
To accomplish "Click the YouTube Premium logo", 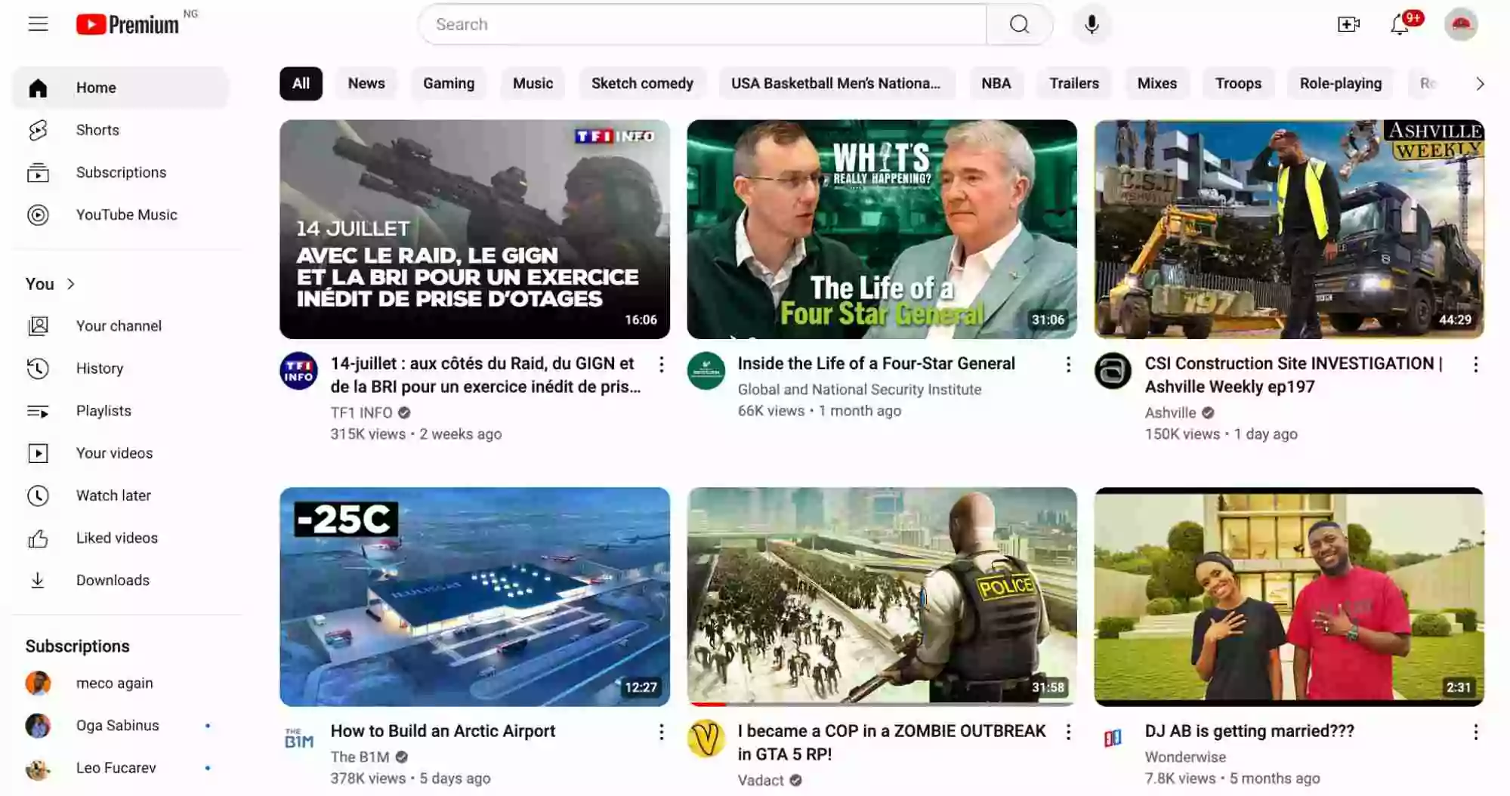I will (x=128, y=23).
